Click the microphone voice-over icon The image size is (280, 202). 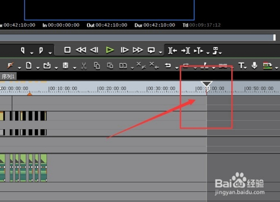254,65
